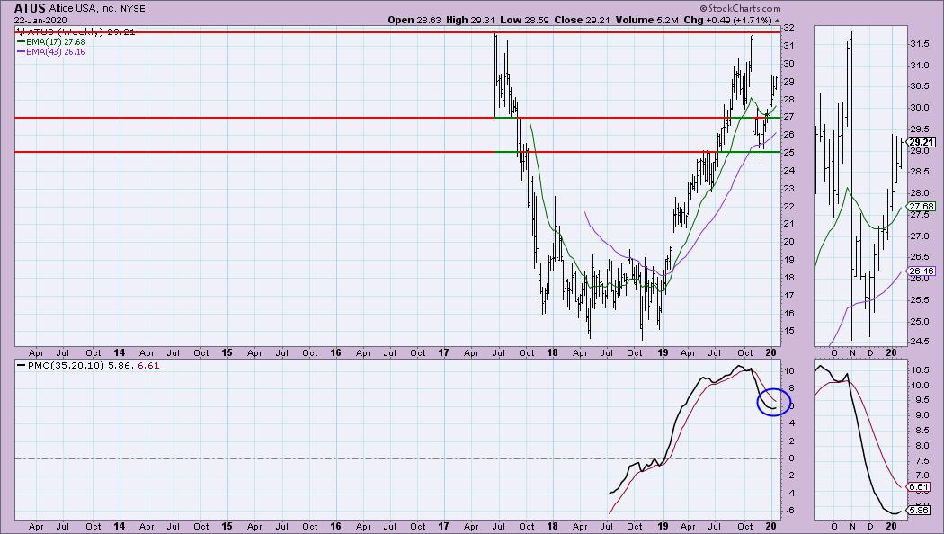
Task: Click the boxed 5.86 PMO value tag
Action: click(920, 510)
